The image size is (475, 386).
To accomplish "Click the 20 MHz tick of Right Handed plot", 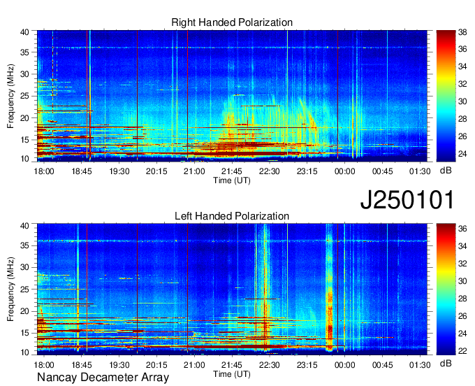I will pos(24,118).
